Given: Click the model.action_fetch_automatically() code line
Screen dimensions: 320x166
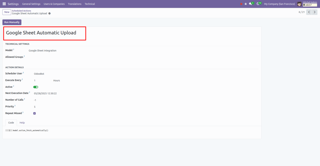Looking at the screenshot, I should click(30, 130).
